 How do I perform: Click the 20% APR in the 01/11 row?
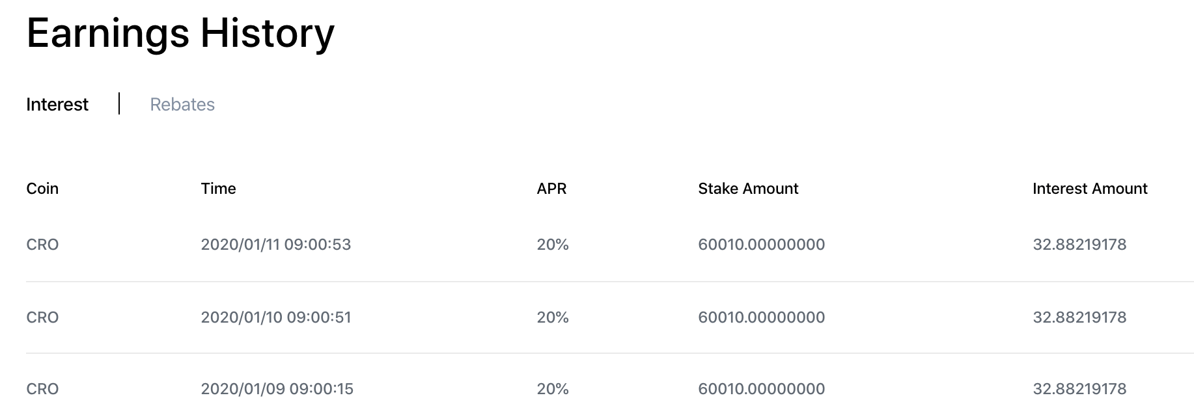tap(553, 245)
